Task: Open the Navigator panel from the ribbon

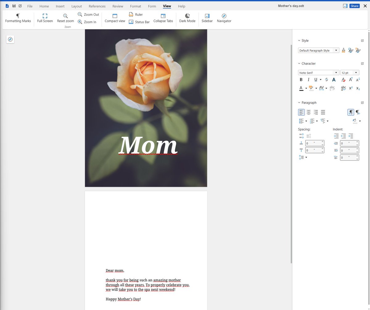Action: (x=224, y=18)
